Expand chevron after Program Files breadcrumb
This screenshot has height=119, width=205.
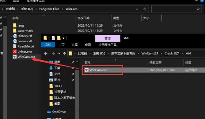click(62, 9)
